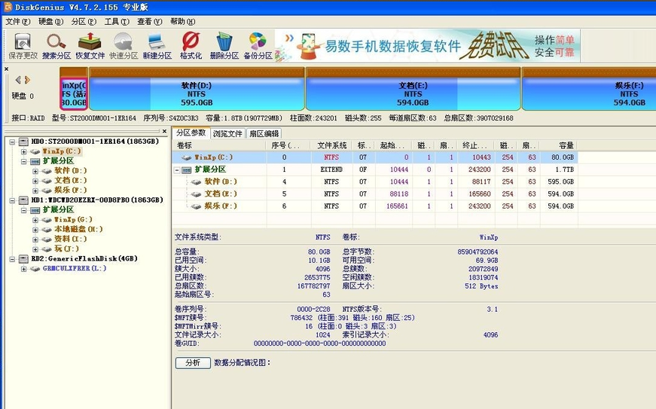The image size is (656, 409).
Task: Close the disk map panel with x
Action: (x=6, y=69)
